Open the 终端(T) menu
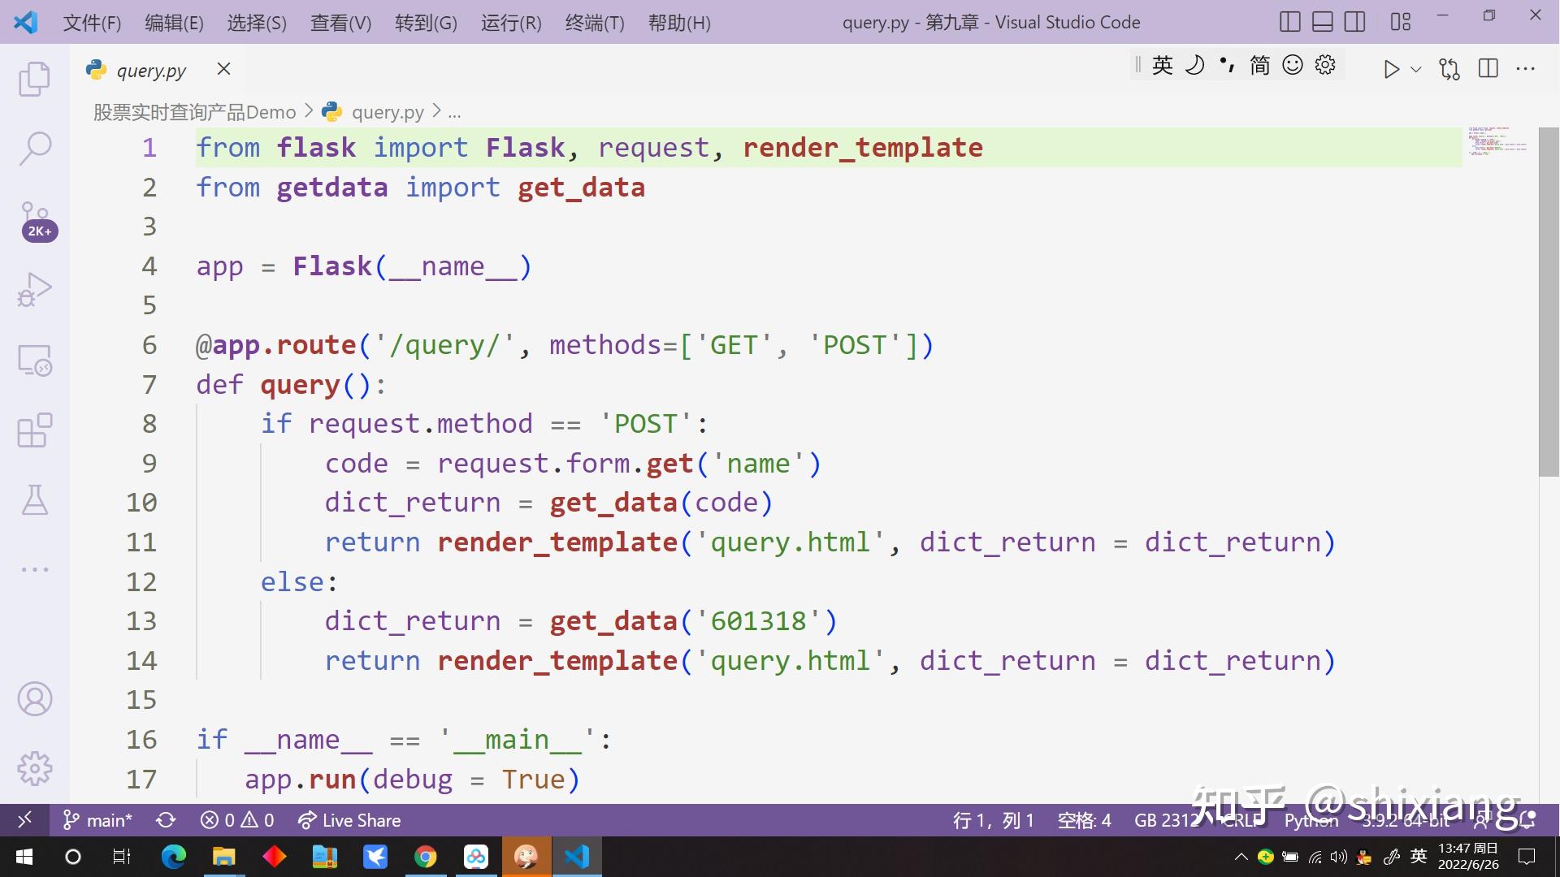This screenshot has width=1560, height=877. (594, 23)
